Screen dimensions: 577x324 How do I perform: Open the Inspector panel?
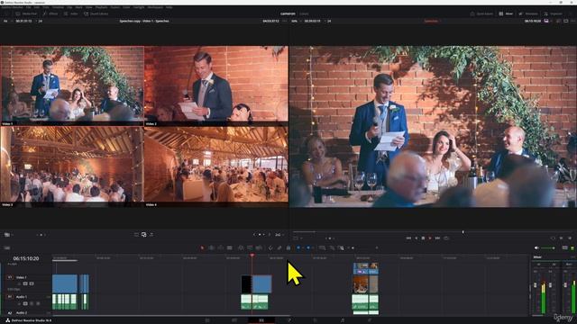[x=553, y=13]
